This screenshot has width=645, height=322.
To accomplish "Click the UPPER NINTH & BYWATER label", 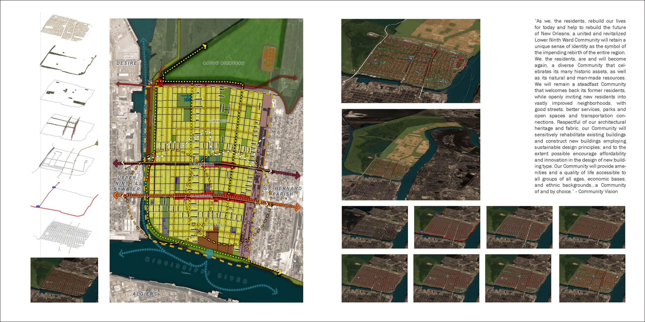I will pyautogui.click(x=127, y=183).
